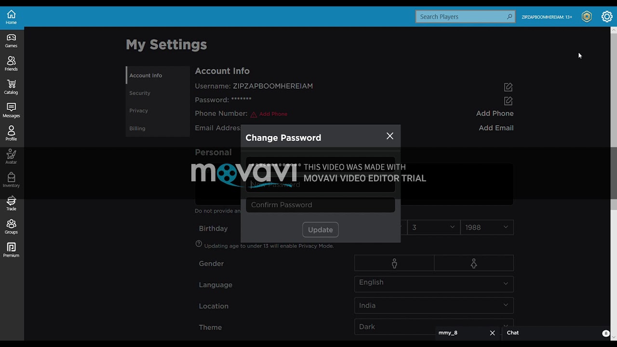617x347 pixels.
Task: Click the My Settings heading
Action: pyautogui.click(x=166, y=45)
